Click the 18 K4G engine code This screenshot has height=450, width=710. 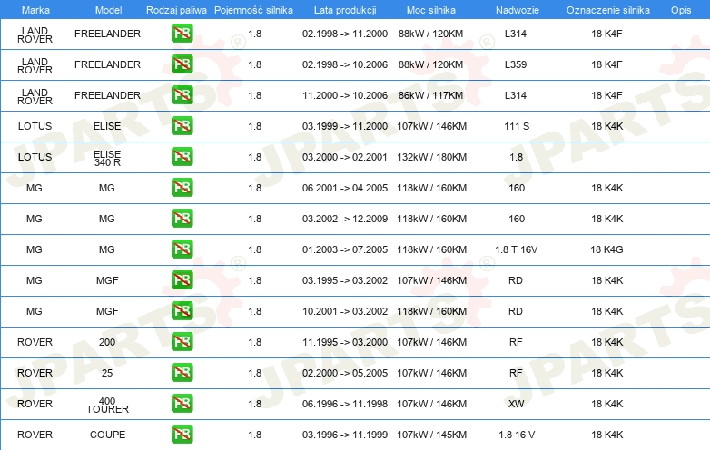click(606, 249)
